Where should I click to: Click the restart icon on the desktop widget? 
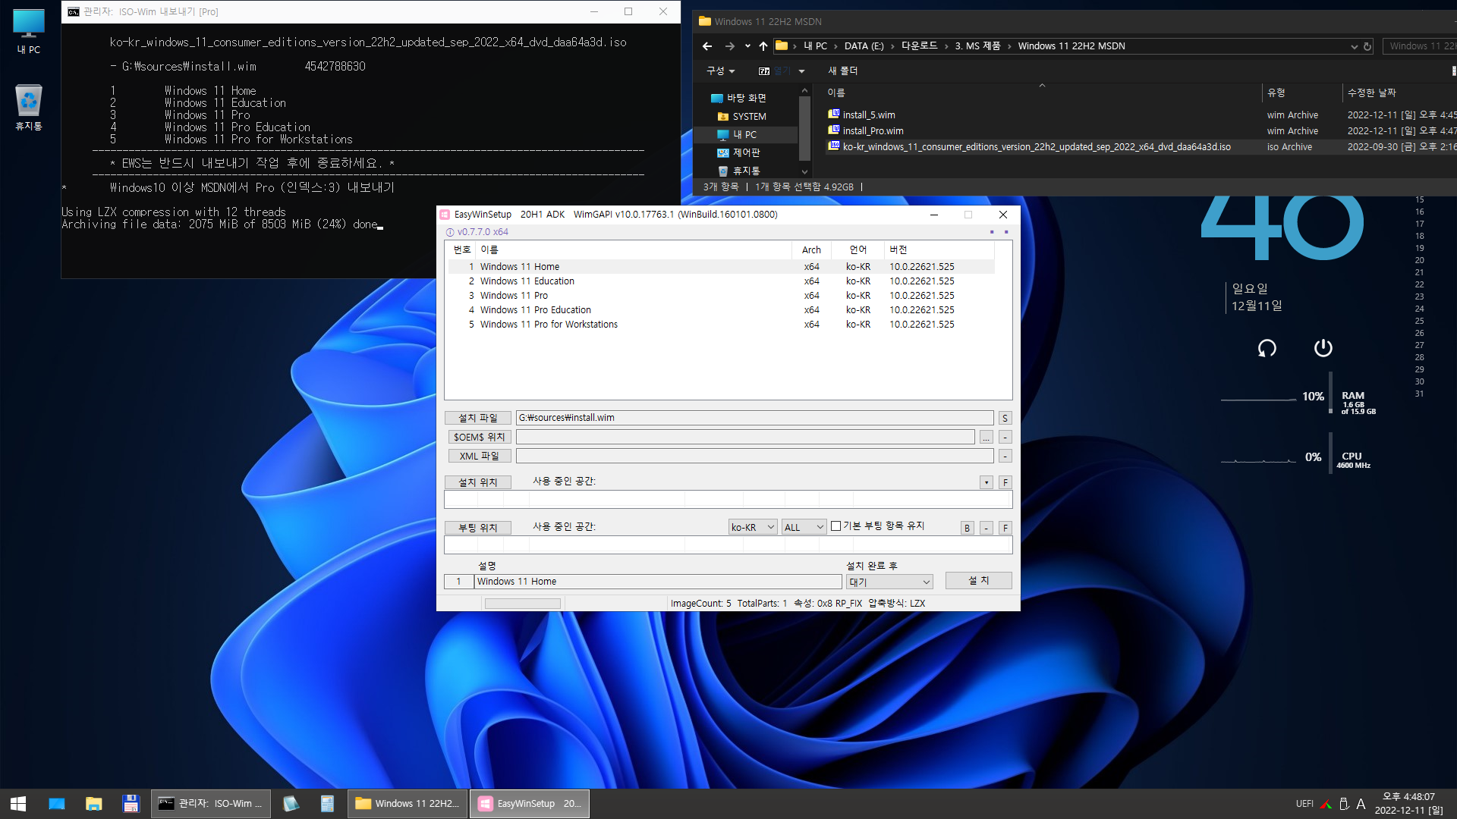point(1267,348)
